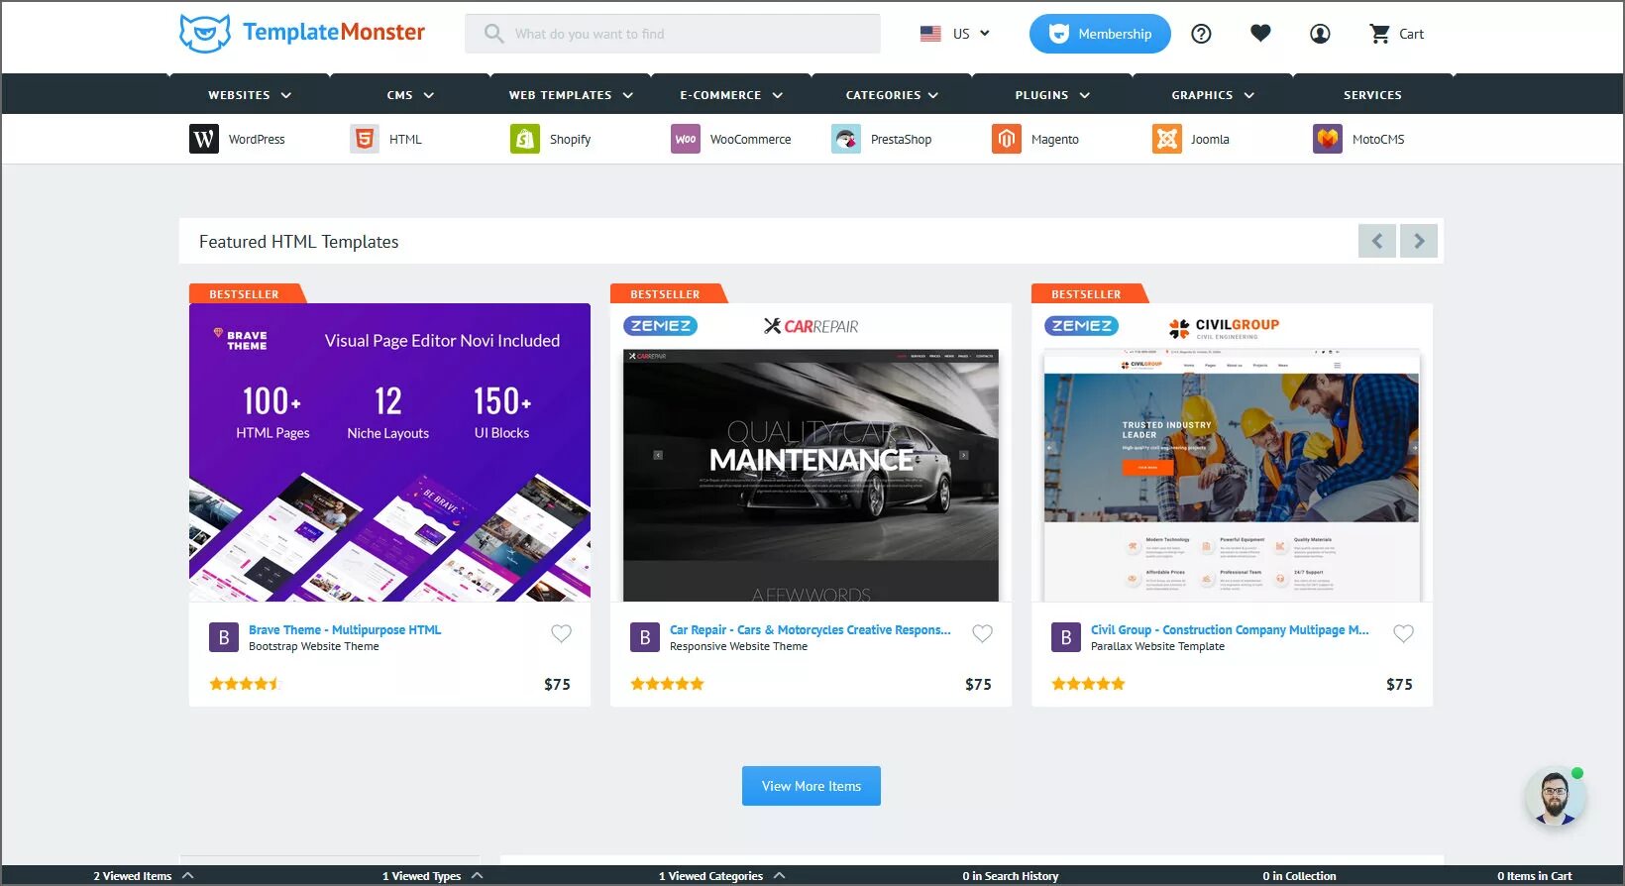Expand the Web Templates menu
The width and height of the screenshot is (1625, 886).
click(x=571, y=95)
